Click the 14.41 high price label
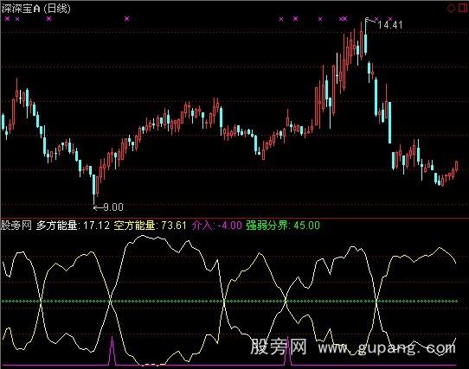Image resolution: width=469 pixels, height=369 pixels. pyautogui.click(x=390, y=25)
